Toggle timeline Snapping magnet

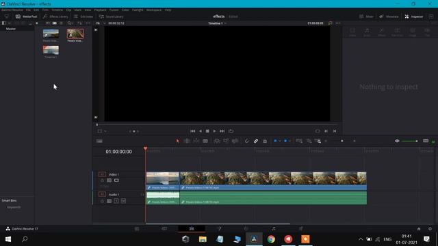(x=246, y=141)
